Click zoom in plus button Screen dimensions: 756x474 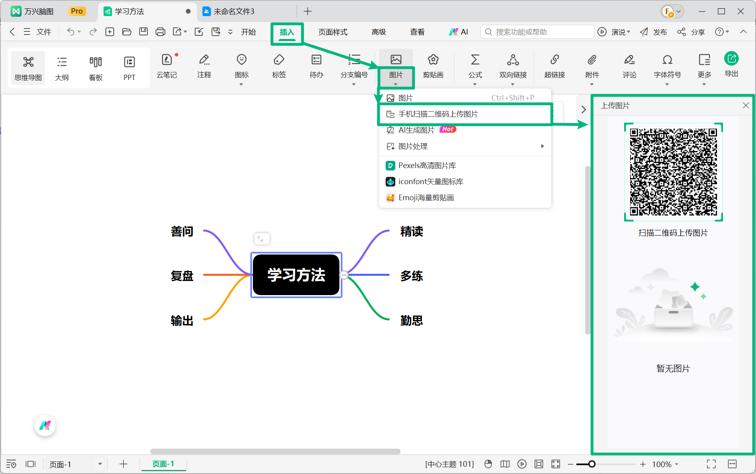(643, 464)
